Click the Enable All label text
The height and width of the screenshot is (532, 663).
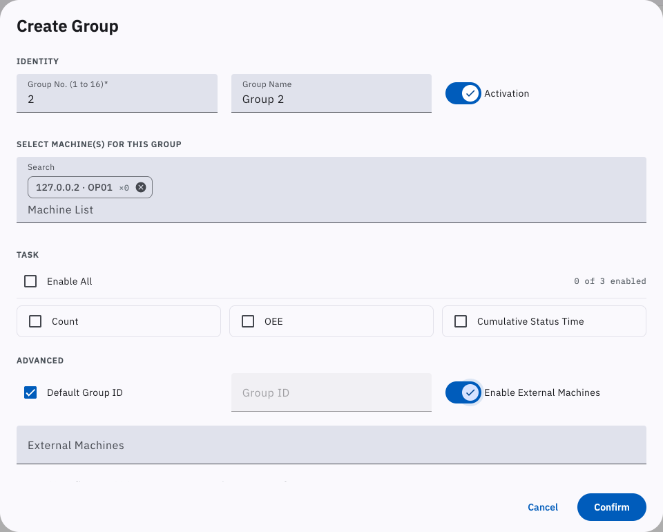point(69,281)
